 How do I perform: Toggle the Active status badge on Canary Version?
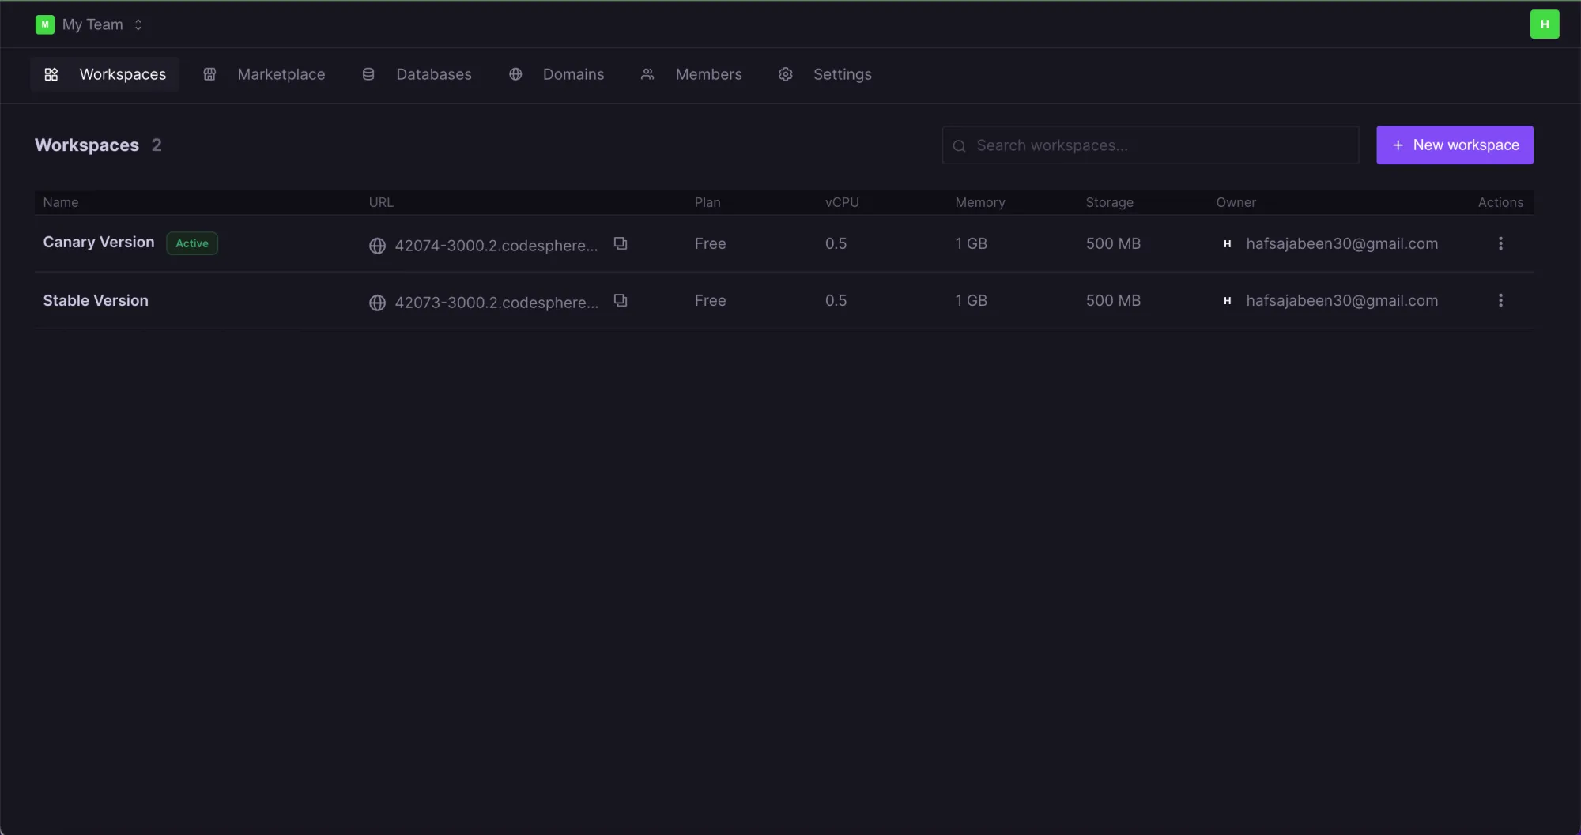(191, 243)
